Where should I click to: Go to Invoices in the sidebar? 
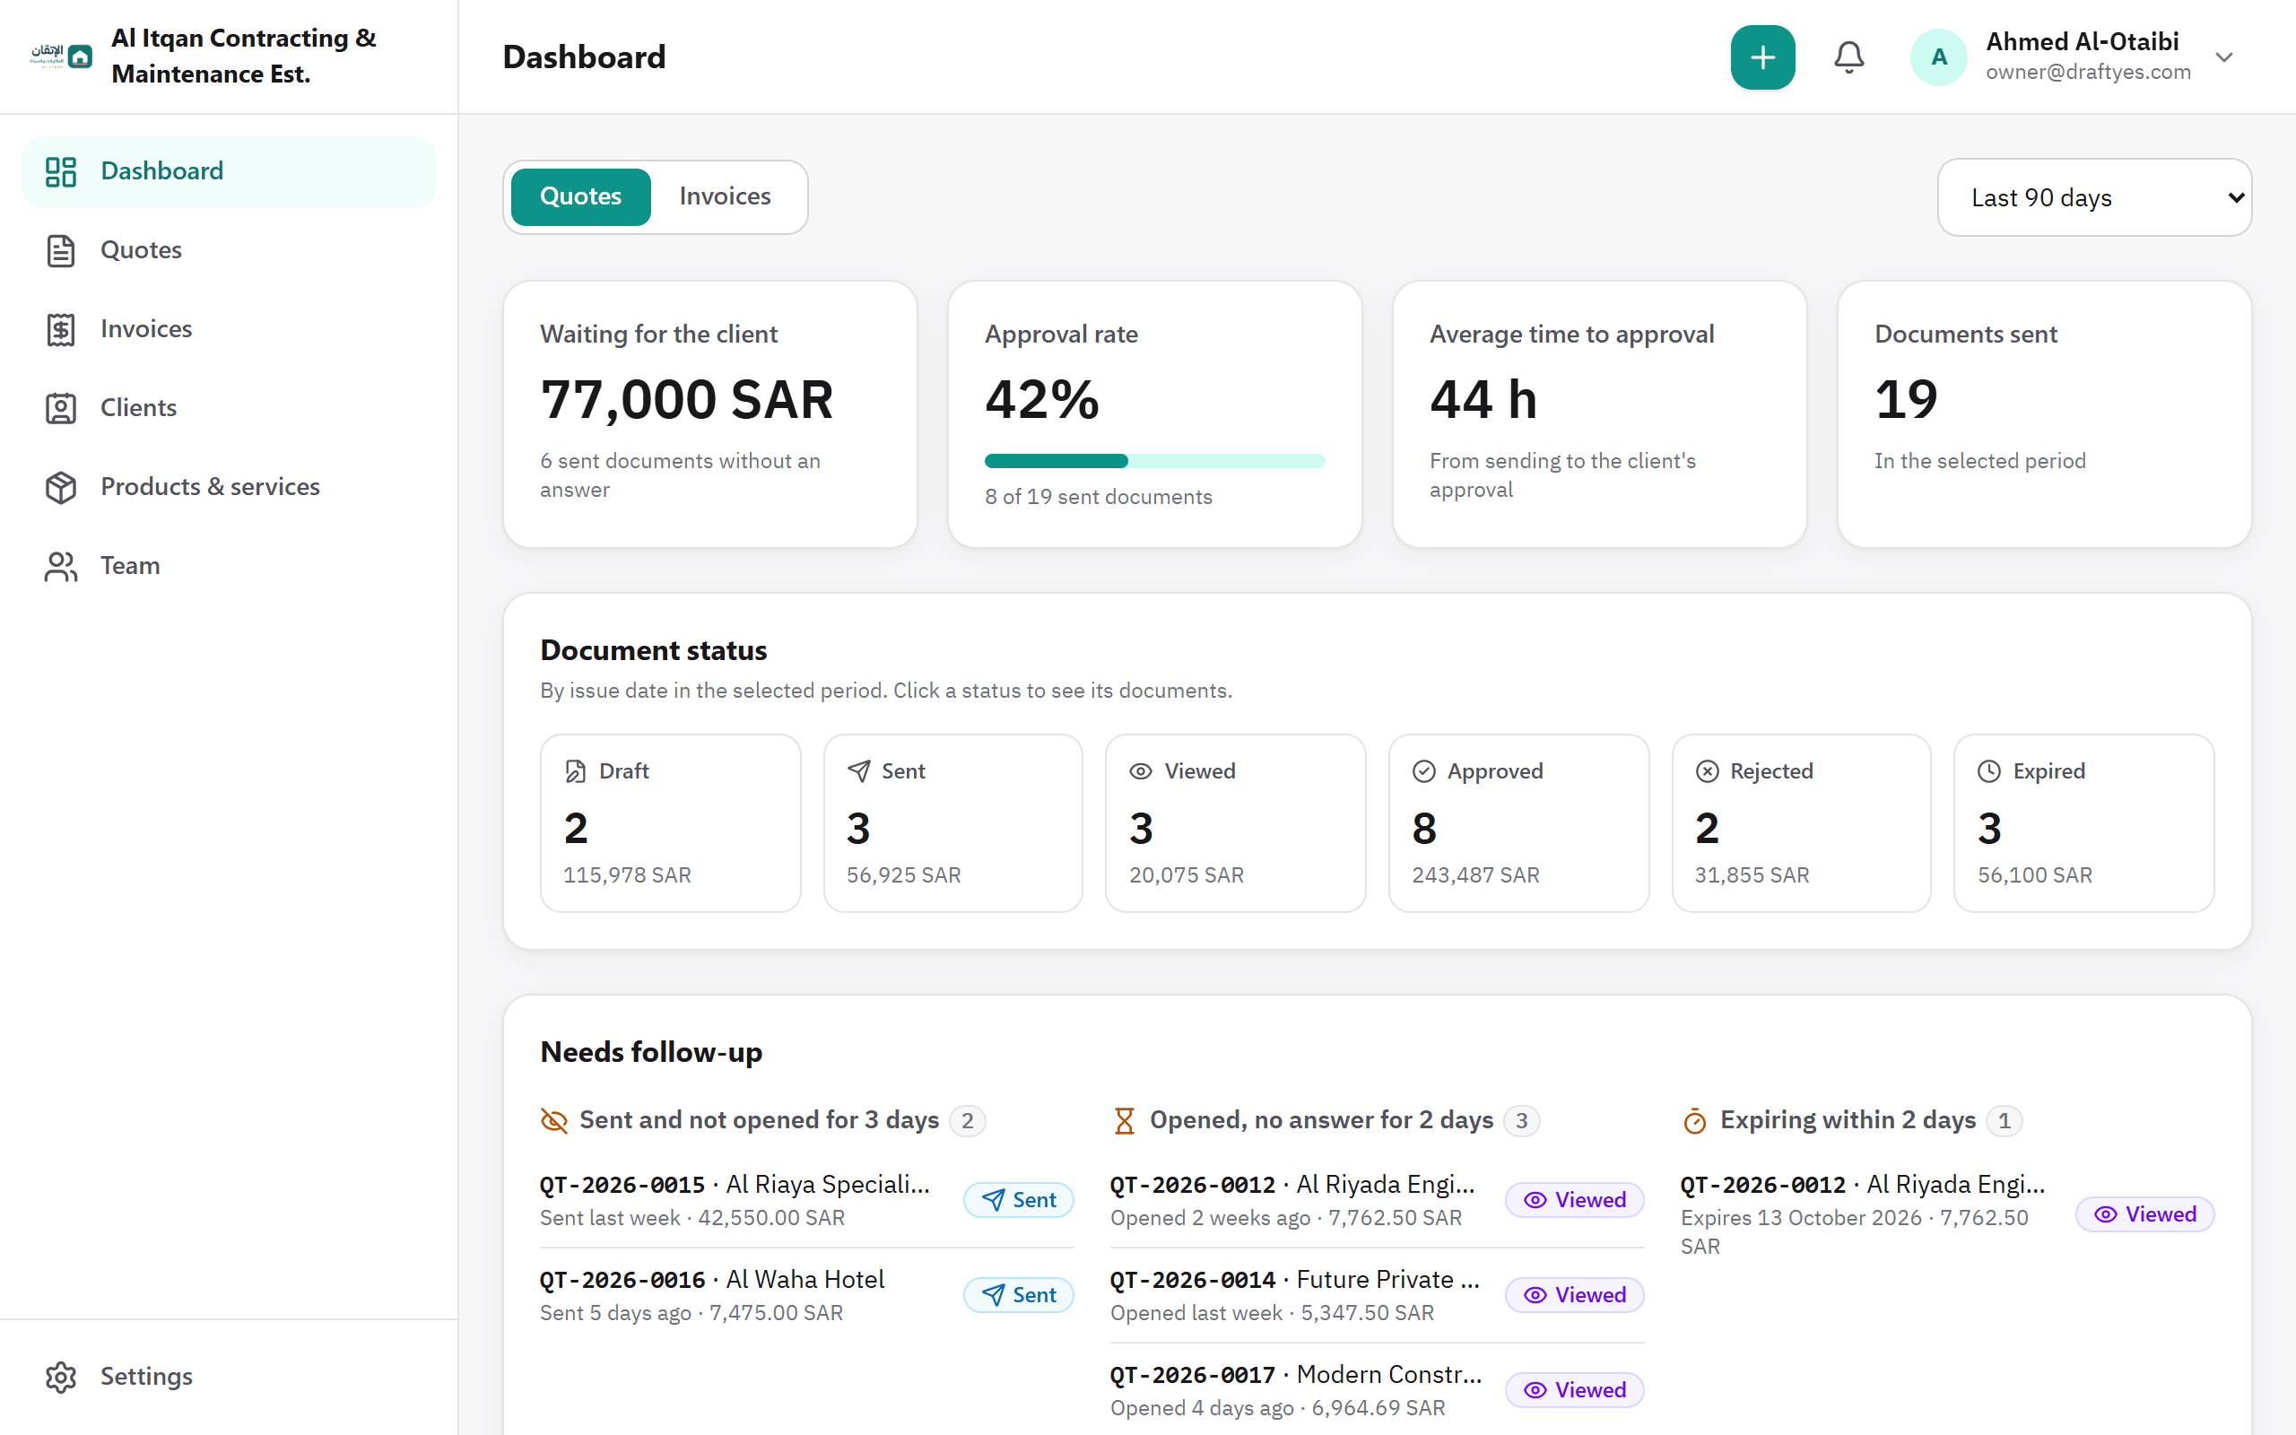coord(229,329)
